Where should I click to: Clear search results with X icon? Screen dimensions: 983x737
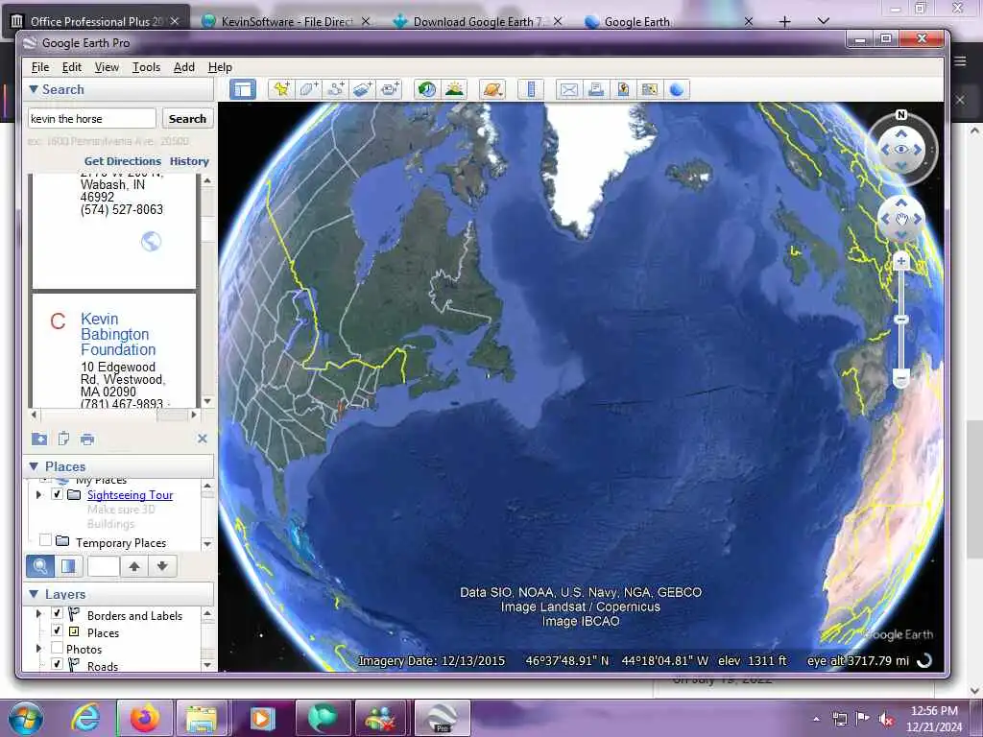[x=202, y=439]
